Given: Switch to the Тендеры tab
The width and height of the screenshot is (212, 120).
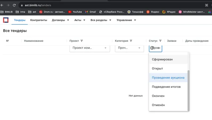Looking at the screenshot, I should pyautogui.click(x=20, y=20).
